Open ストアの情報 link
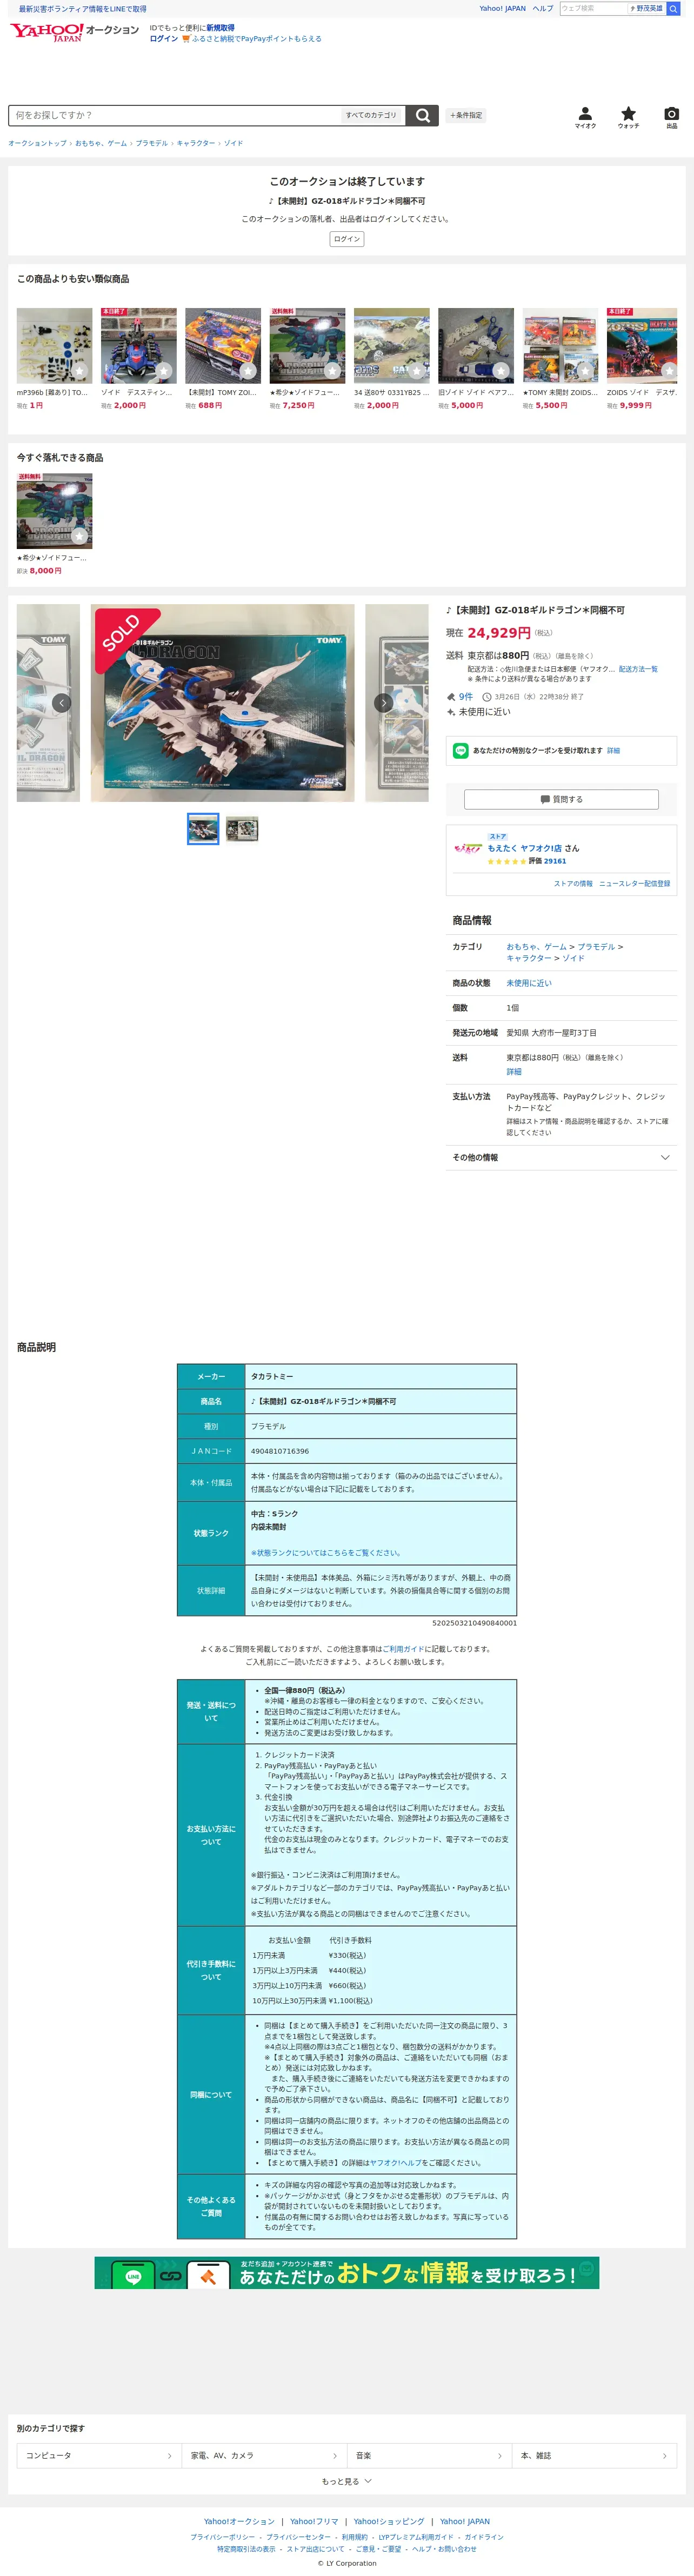The image size is (694, 2576). pos(573,884)
